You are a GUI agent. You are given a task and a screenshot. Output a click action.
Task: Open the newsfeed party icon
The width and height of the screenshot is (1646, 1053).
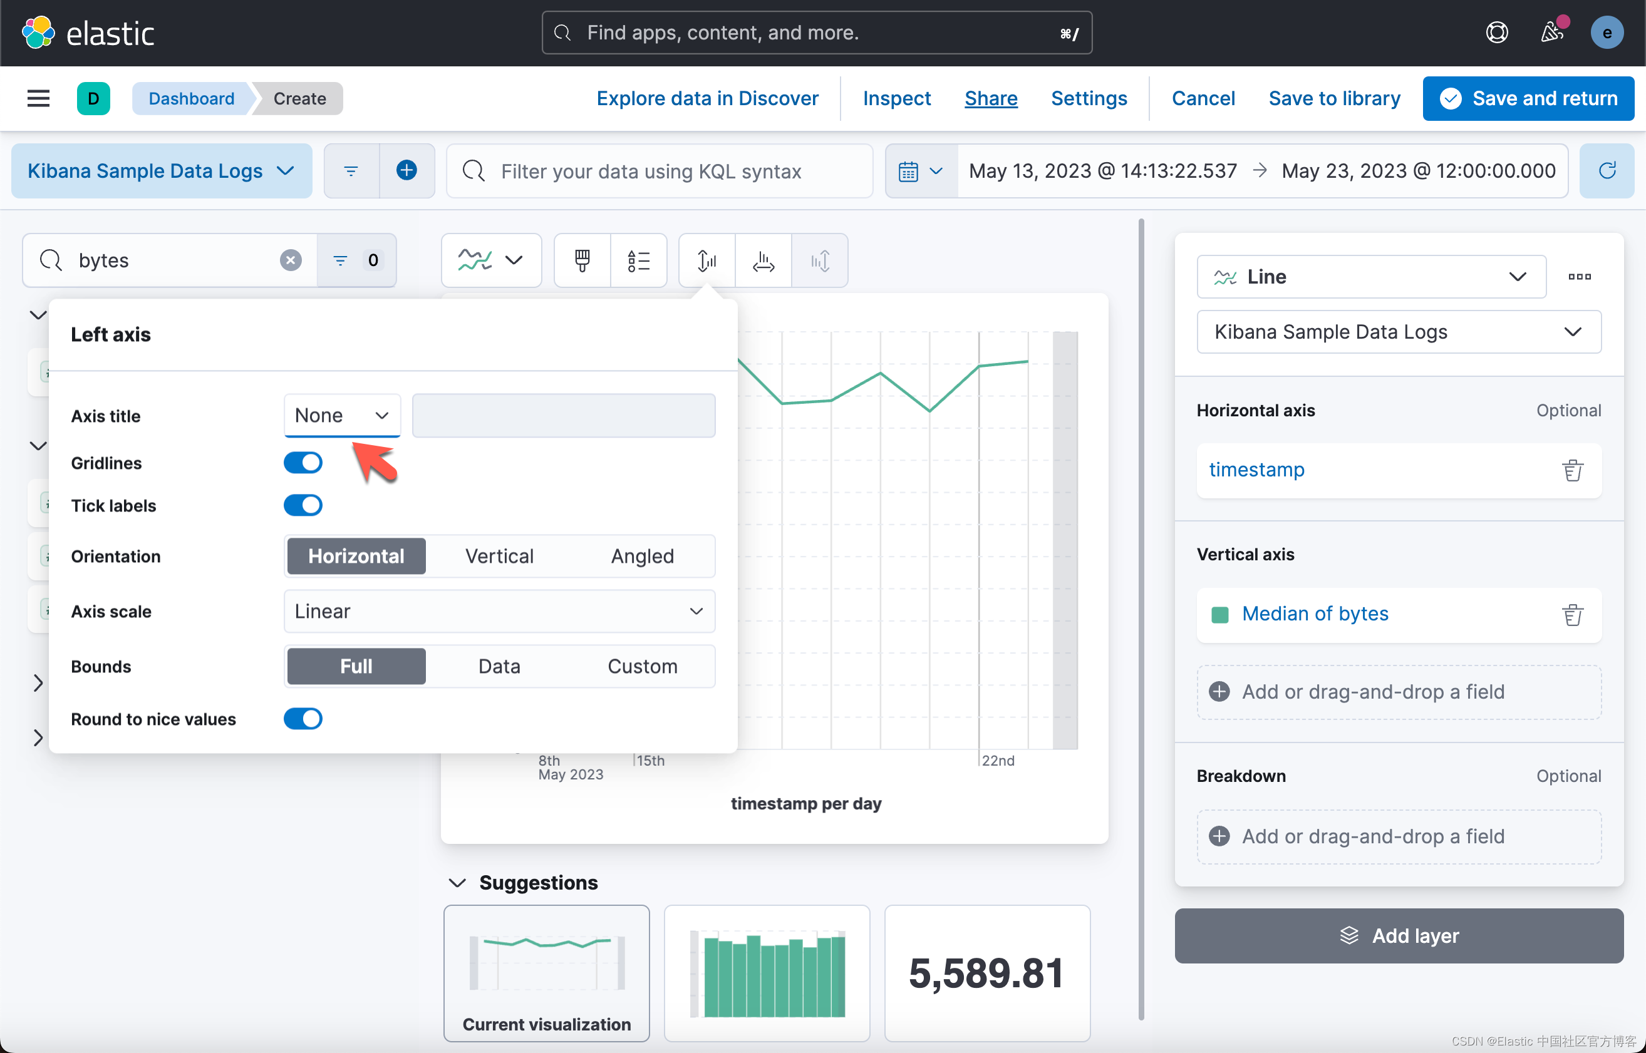[1551, 32]
